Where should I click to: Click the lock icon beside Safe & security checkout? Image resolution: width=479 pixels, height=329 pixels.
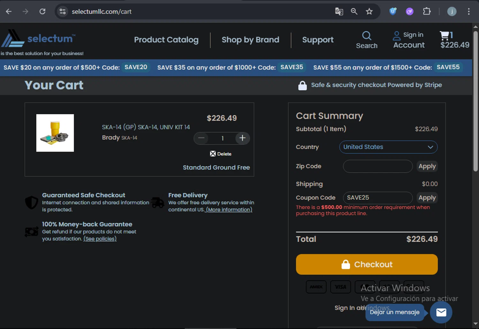pos(302,85)
